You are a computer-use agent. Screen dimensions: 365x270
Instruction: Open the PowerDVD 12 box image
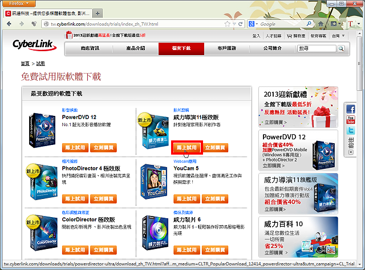pos(42,130)
